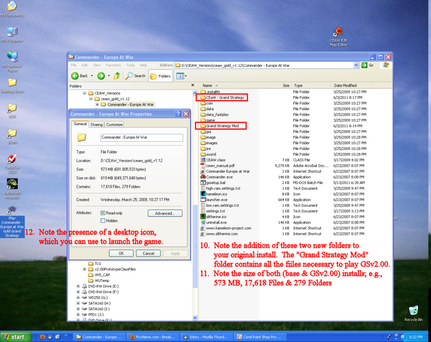Click the Folders pane scroll down arrow
The width and height of the screenshot is (431, 342).
[195, 318]
